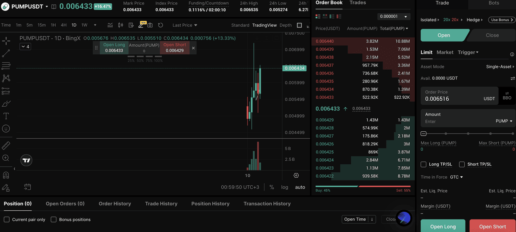The image size is (516, 232).
Task: Expand the Trigger order type dropdown
Action: pos(468,52)
